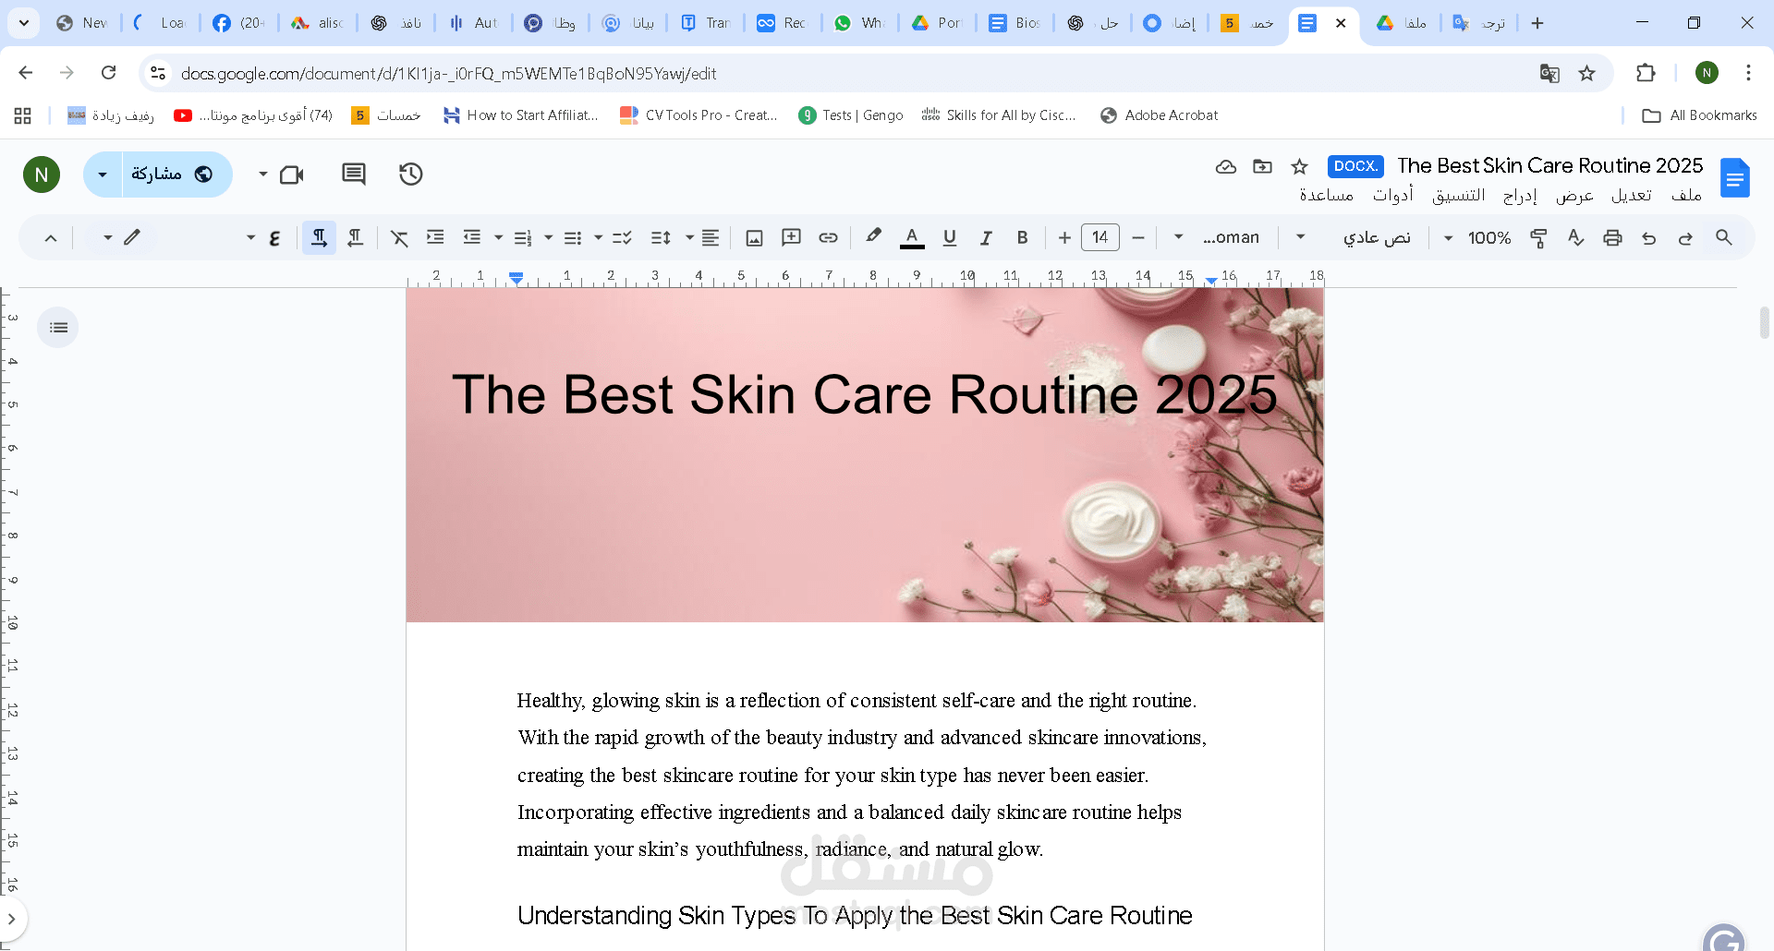The height and width of the screenshot is (951, 1774).
Task: Open version history clock icon
Action: 410,174
